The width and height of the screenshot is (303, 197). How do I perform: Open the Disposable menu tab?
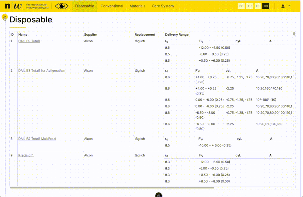coord(85,6)
